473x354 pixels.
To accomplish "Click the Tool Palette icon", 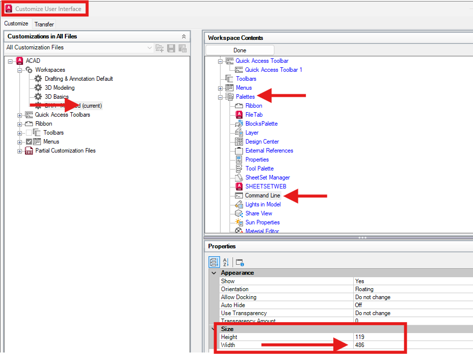I will point(239,169).
